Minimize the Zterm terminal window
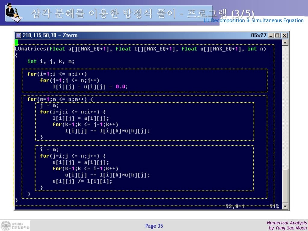This screenshot has height=231, width=308. [271, 35]
